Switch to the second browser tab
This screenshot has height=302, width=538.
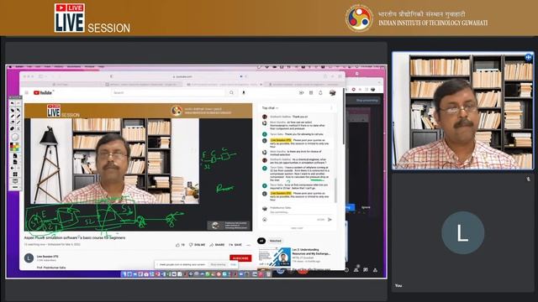[x=143, y=84]
